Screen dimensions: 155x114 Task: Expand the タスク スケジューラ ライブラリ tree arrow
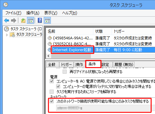coord(7,35)
